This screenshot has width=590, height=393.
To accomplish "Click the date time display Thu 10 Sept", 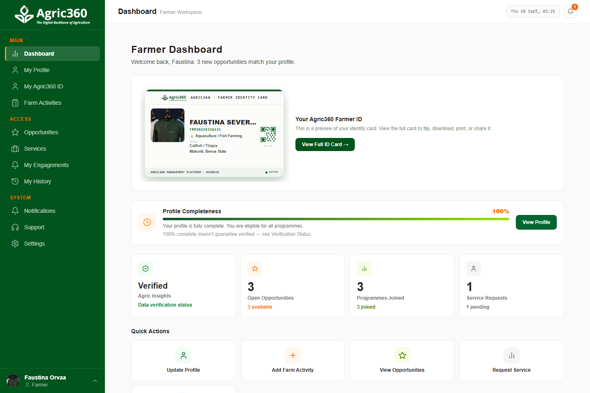I will pos(533,11).
